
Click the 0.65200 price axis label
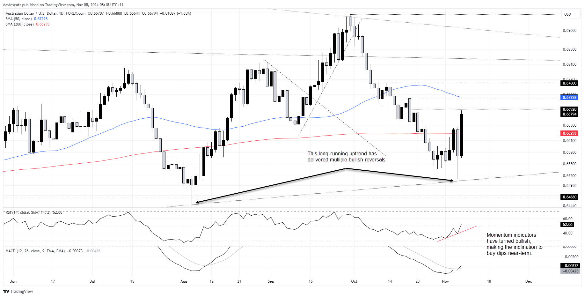click(x=569, y=176)
